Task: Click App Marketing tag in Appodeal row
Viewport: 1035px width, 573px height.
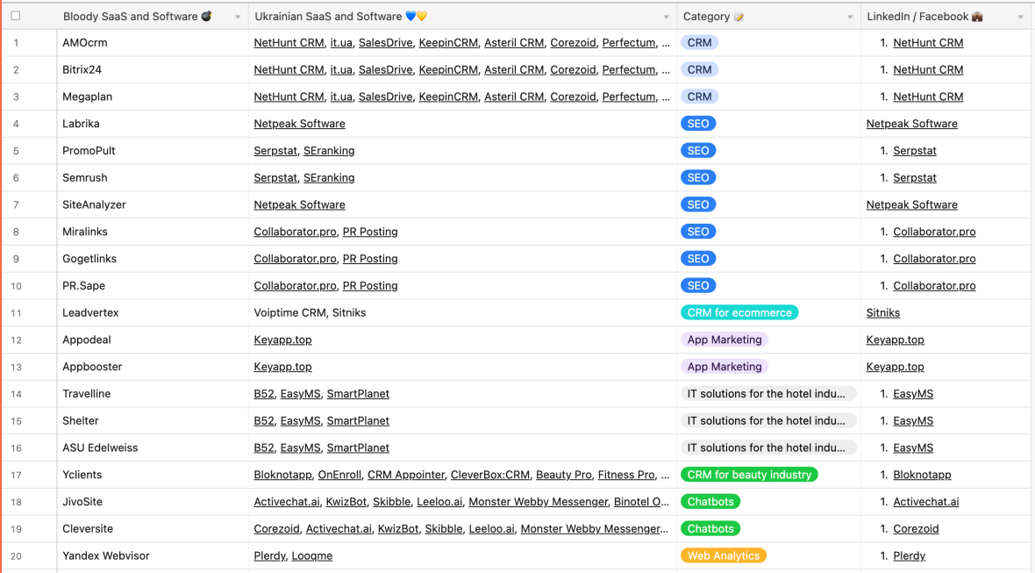Action: [724, 340]
